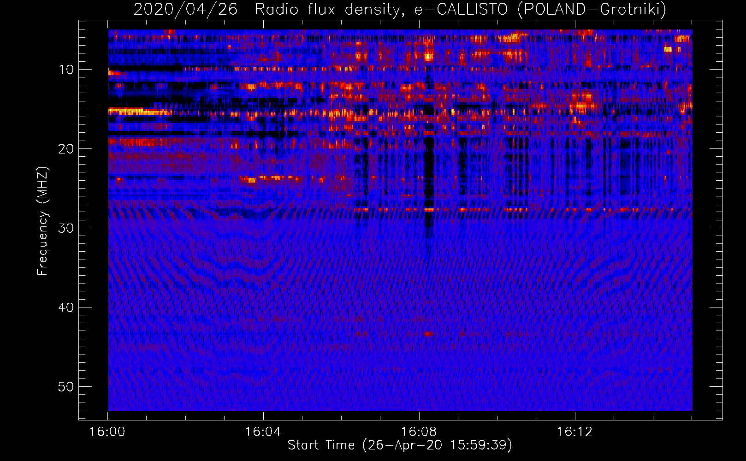Click the "Start Time (26-Apr-20 15:59:39)" label
Screen dimensions: 746x461
coord(400,445)
